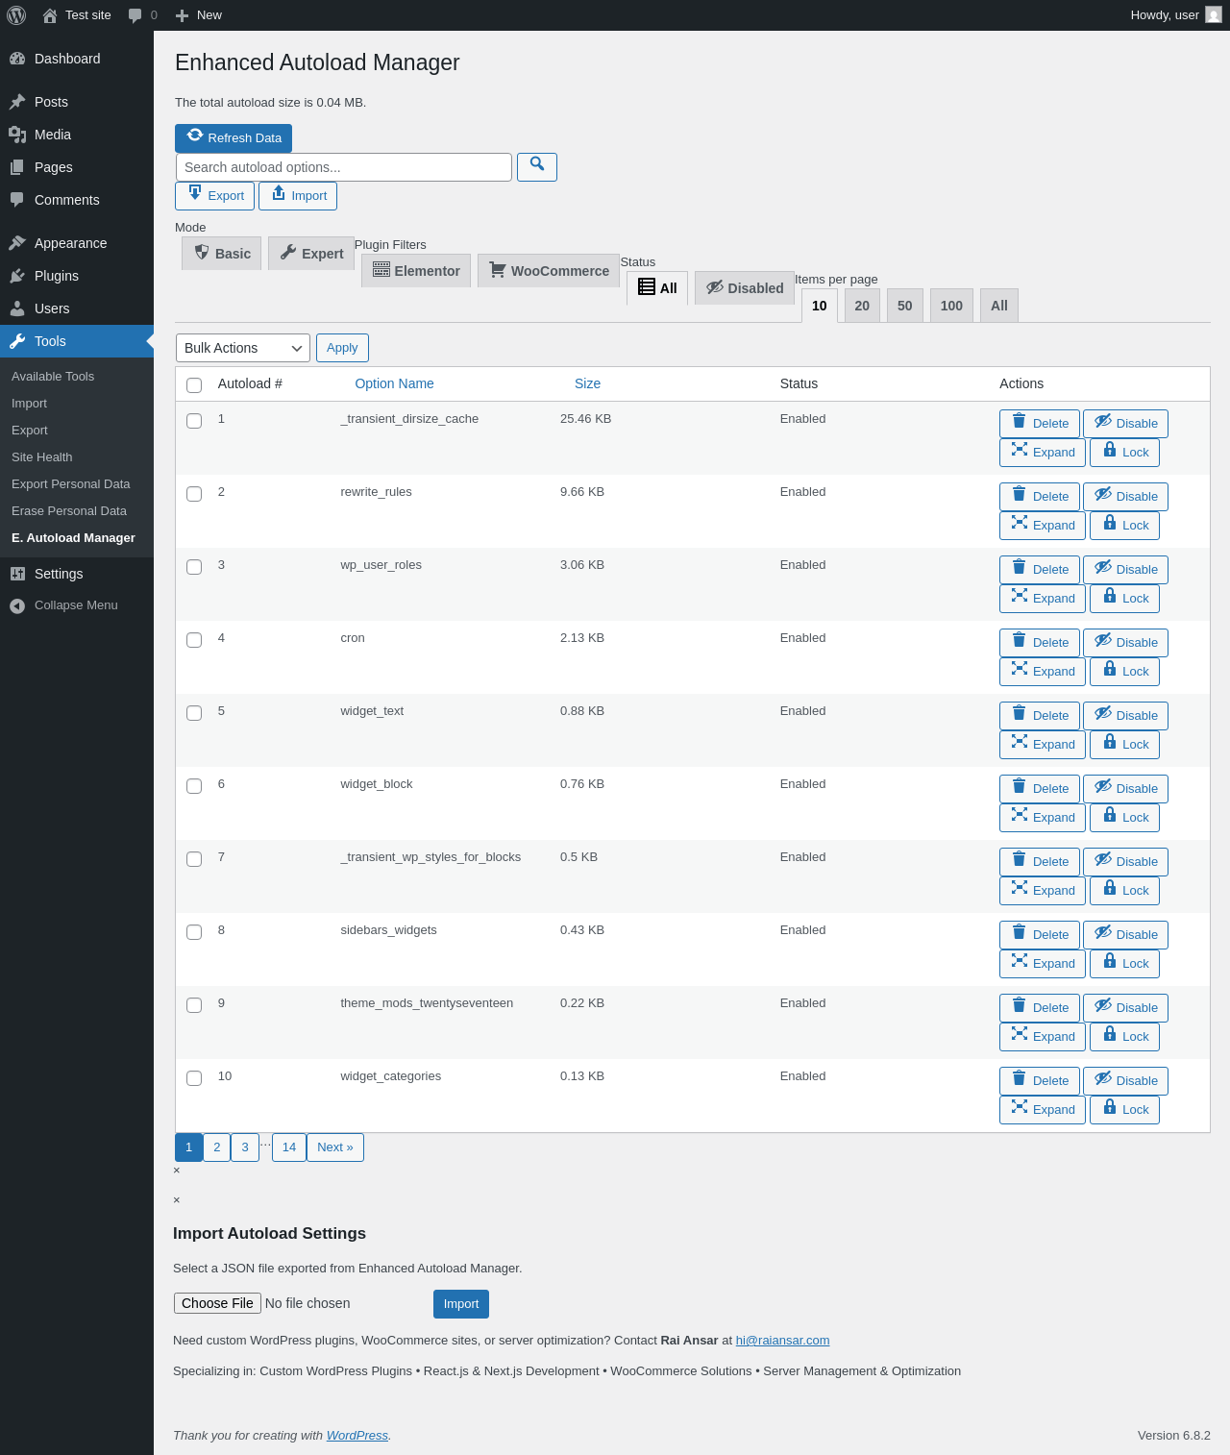Click Choose File for JSON import
The width and height of the screenshot is (1230, 1455).
tap(217, 1303)
